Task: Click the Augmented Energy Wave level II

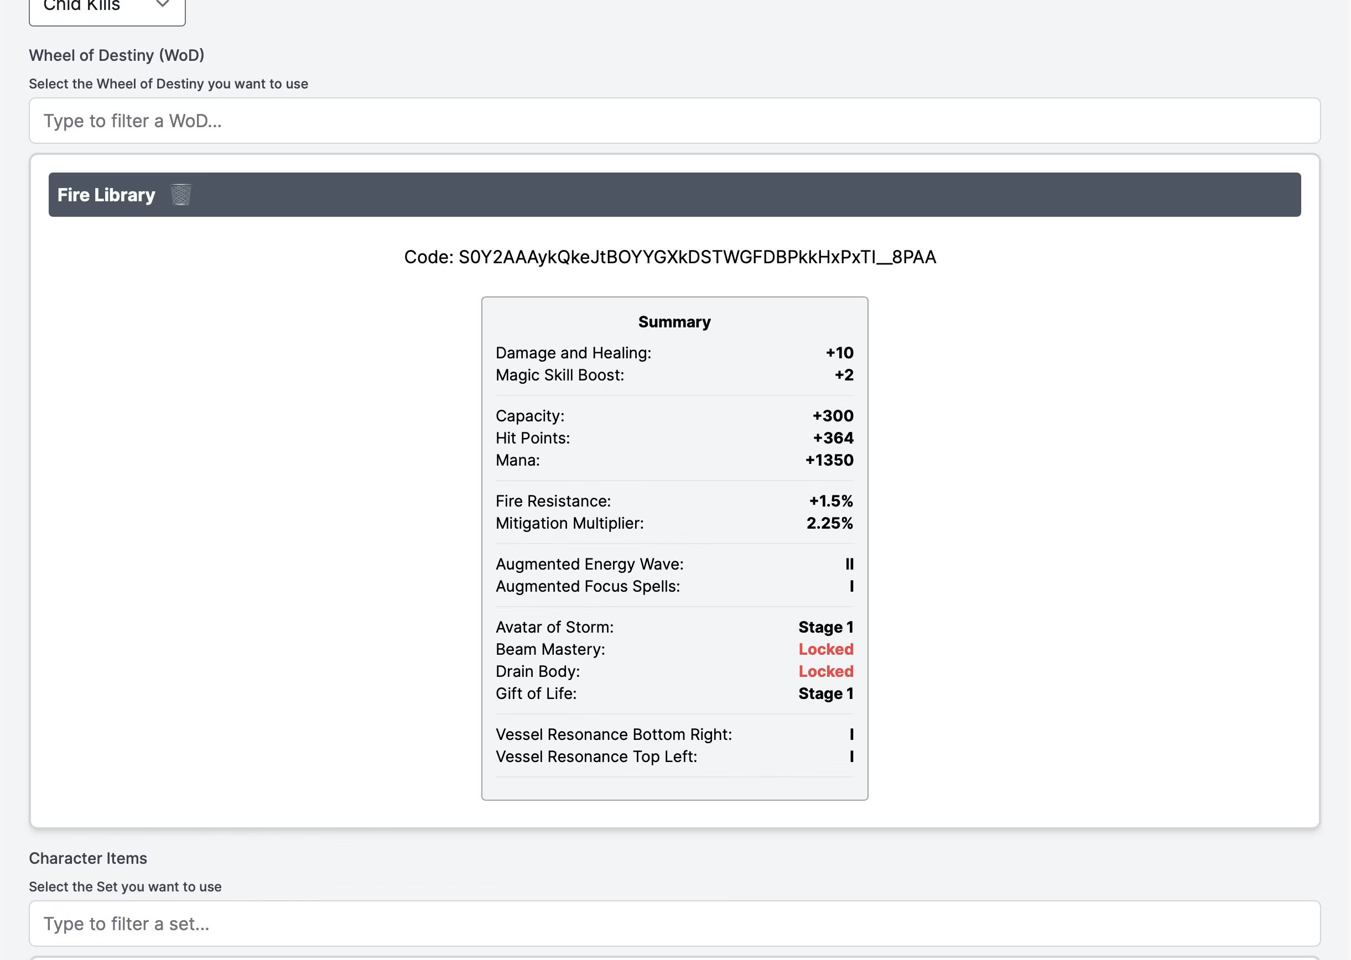Action: pos(849,564)
